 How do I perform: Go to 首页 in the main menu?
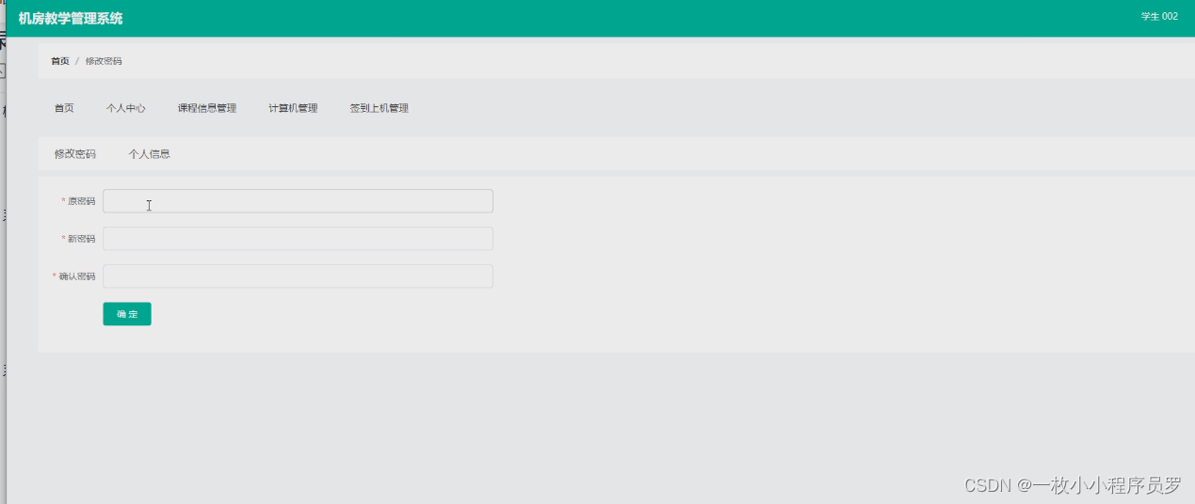coord(64,108)
